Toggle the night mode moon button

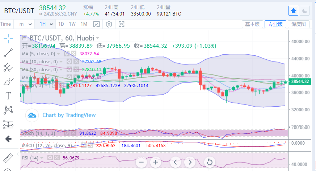click(305, 11)
